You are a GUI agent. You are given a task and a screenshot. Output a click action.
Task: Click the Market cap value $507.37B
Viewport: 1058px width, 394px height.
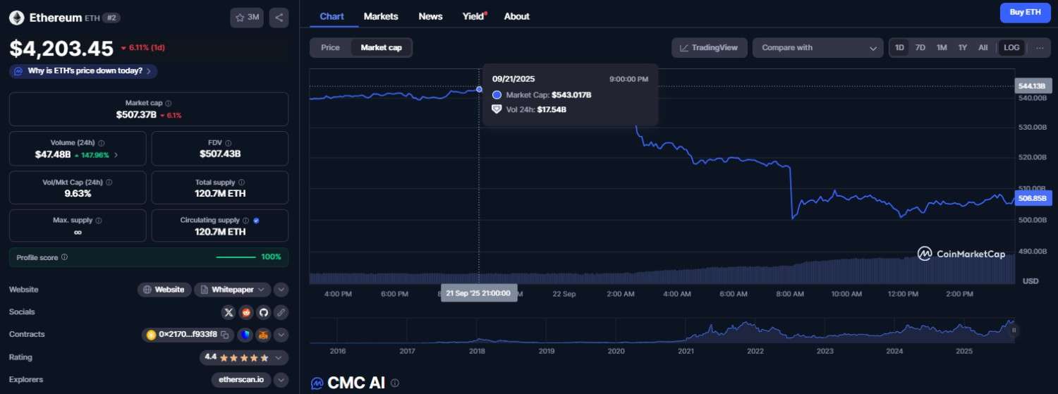tap(136, 115)
